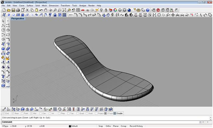
Task: Click the Explode icon in sidebar
Action: click(x=8, y=58)
